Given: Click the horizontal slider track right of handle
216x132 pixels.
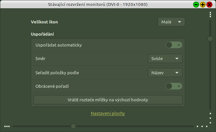Looking at the screenshot, I should [133, 126].
